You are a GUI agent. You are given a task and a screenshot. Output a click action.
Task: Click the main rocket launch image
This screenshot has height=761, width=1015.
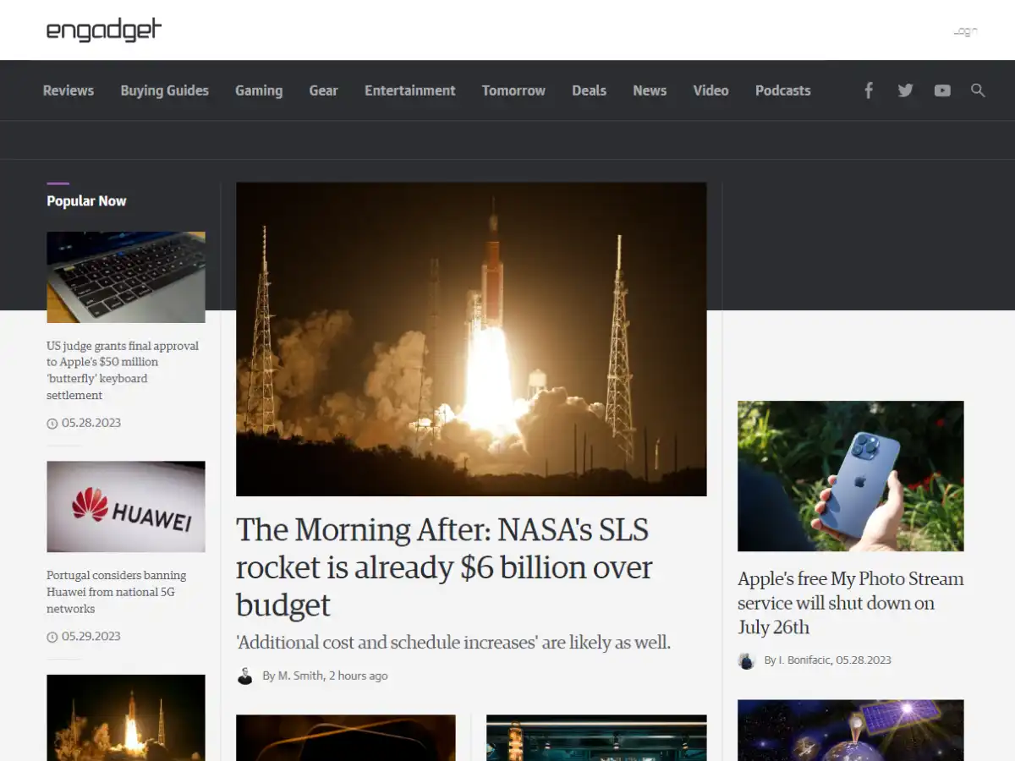(471, 339)
